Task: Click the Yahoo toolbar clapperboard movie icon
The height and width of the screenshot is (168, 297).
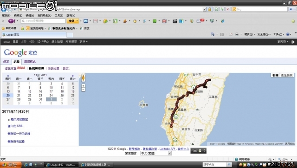Action: (x=175, y=21)
